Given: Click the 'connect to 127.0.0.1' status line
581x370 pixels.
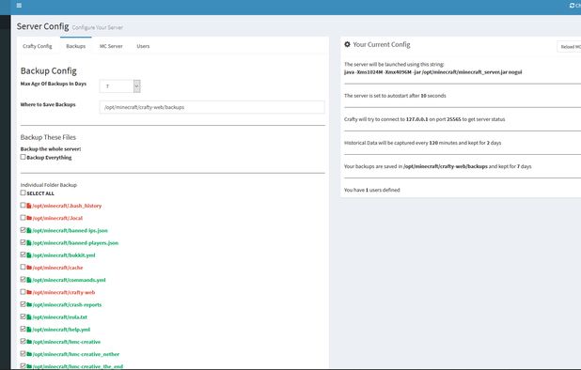Looking at the screenshot, I should pos(425,119).
